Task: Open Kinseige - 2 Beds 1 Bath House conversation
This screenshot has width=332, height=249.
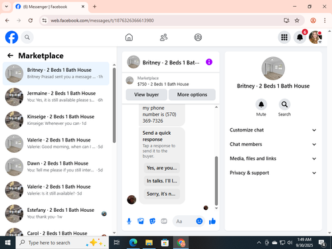Action: pyautogui.click(x=56, y=120)
